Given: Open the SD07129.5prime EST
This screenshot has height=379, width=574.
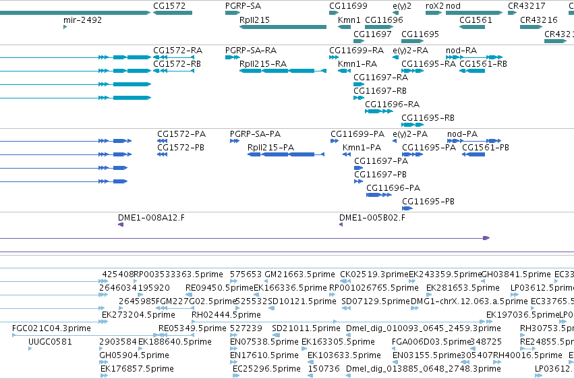Looking at the screenshot, I should pos(346,308).
